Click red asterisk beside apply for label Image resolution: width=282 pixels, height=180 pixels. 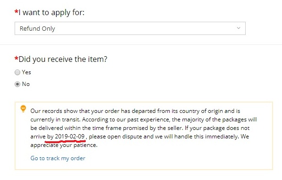tap(17, 12)
